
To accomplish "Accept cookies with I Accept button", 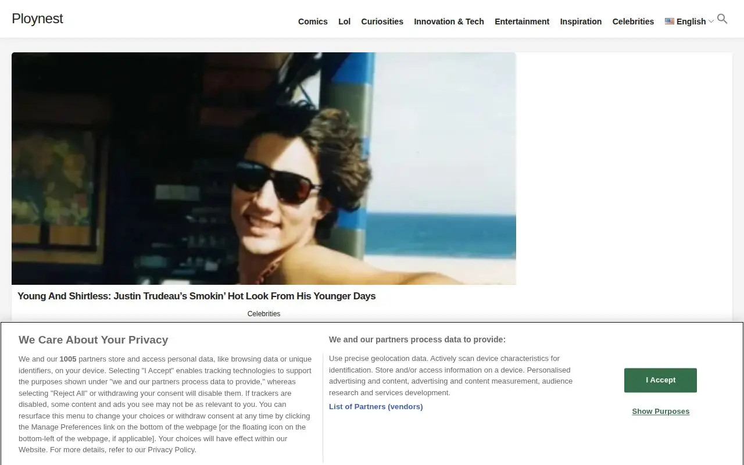I will 660,380.
